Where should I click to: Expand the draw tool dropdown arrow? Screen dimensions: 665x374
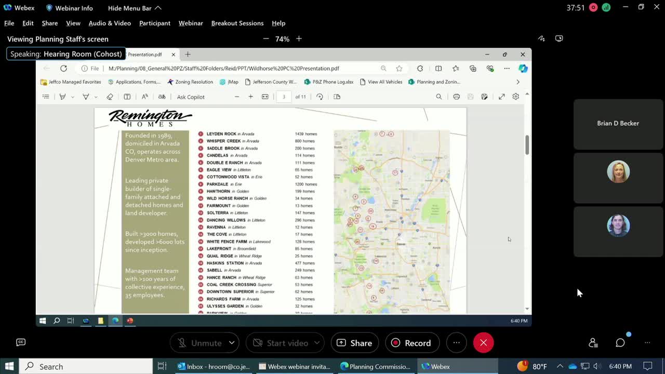point(96,97)
